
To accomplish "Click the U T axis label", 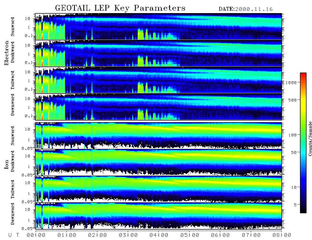I will pos(14,235).
